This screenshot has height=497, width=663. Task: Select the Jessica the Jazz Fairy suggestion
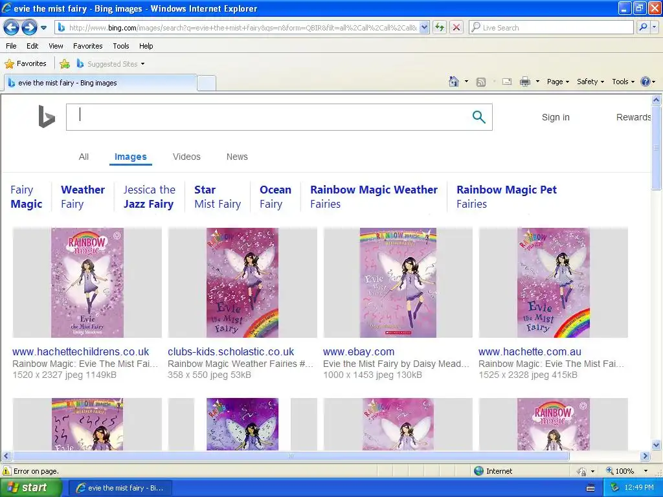[150, 197]
